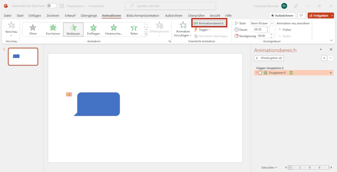The width and height of the screenshot is (337, 172).
Task: Click the Freigeben share button
Action: click(319, 16)
